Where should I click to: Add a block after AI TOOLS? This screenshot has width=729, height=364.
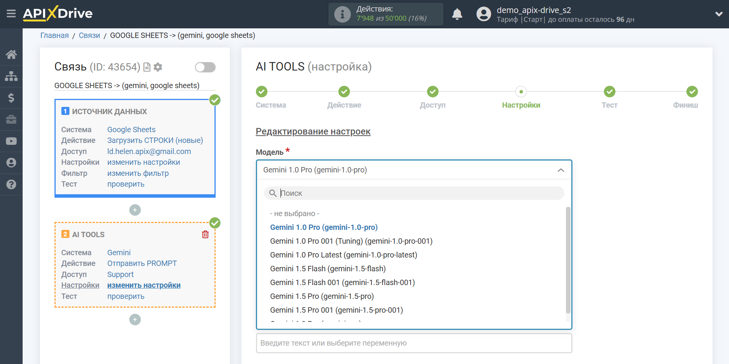pos(135,320)
